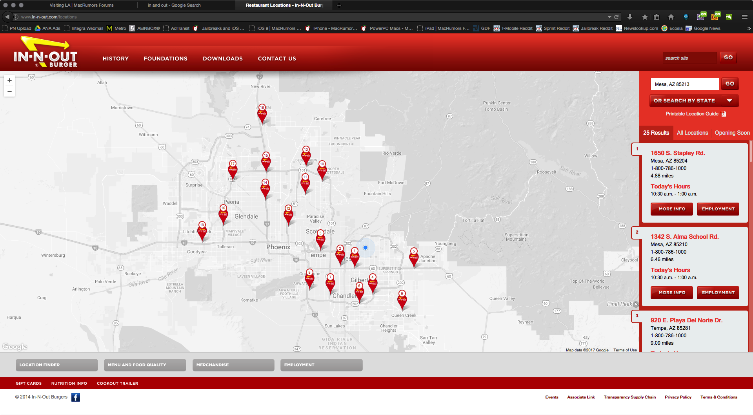The image size is (753, 415).
Task: Select map pin number 9 near Queen Creek
Action: (x=402, y=300)
